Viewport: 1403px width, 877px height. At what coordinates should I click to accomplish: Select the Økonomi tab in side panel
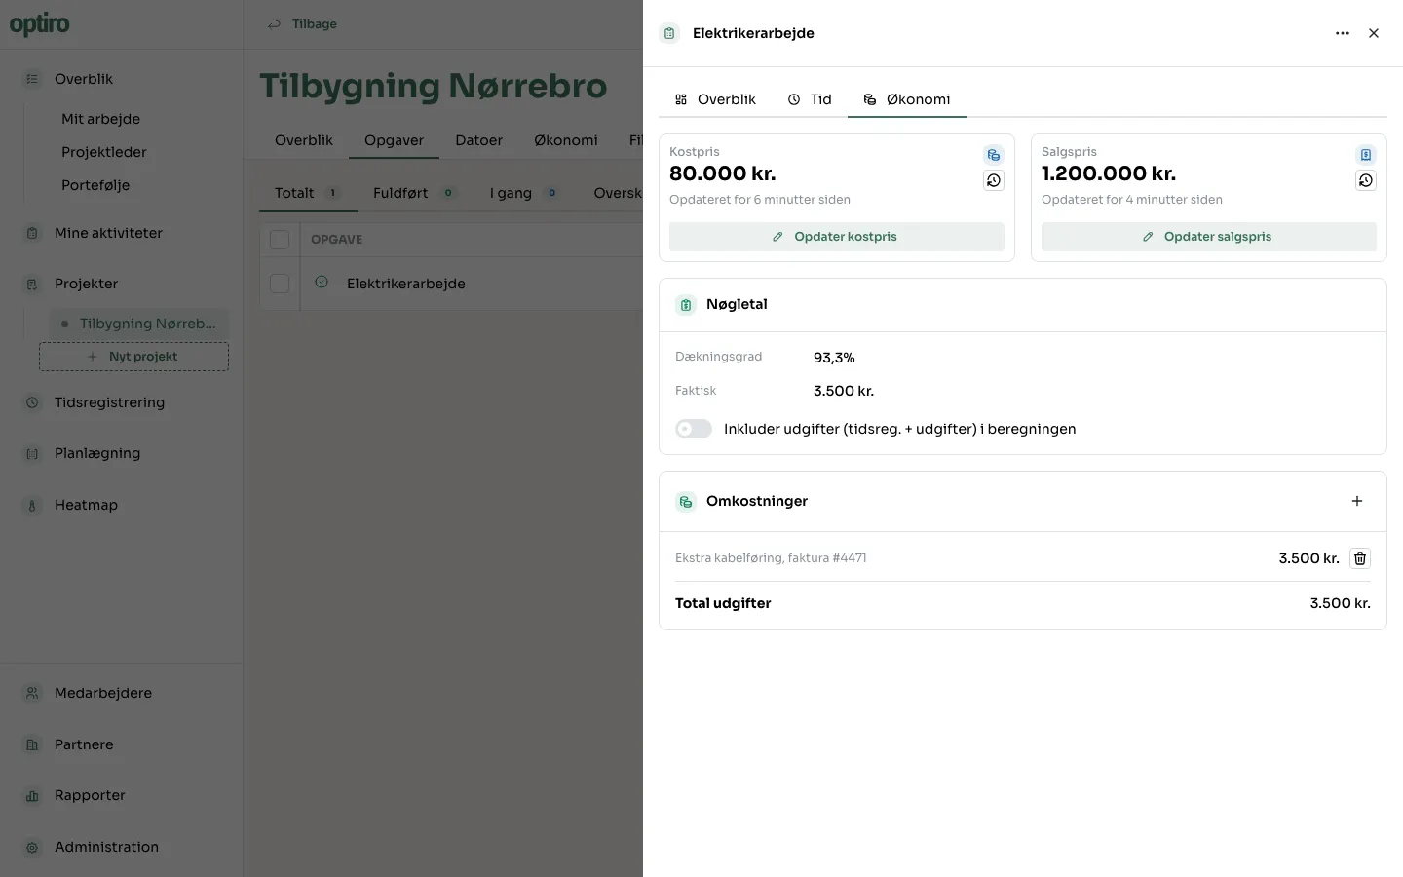[x=907, y=99]
